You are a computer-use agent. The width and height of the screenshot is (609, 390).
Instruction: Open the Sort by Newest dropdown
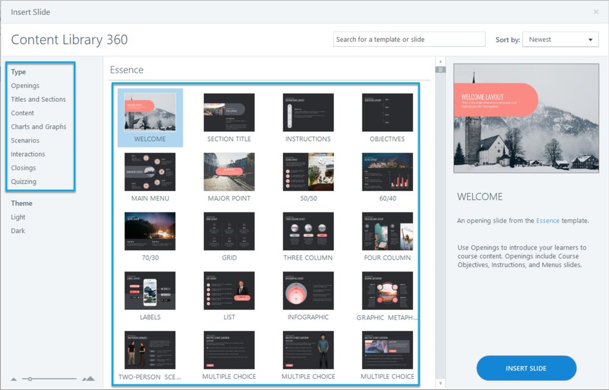click(560, 40)
